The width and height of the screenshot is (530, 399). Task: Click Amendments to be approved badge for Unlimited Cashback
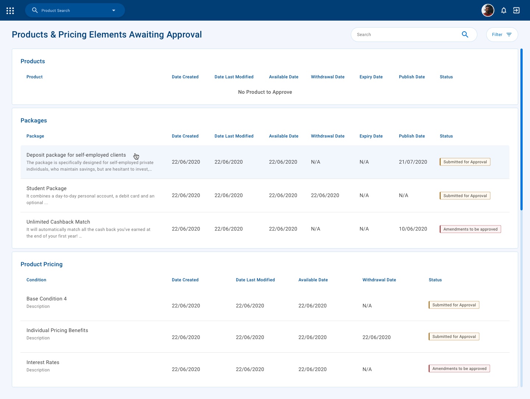(x=470, y=229)
